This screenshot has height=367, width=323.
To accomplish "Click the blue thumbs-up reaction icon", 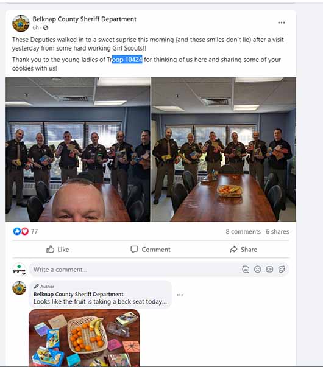I will (17, 231).
